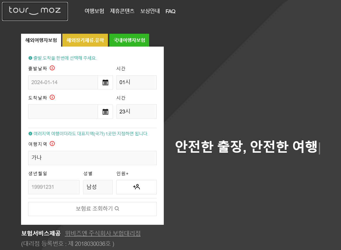Click the green info dot before 출발.도착 notice
341x250 pixels.
pos(30,58)
